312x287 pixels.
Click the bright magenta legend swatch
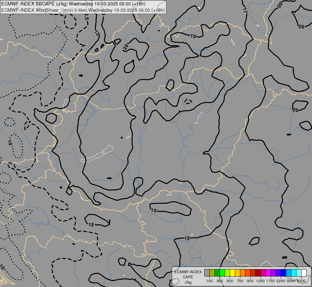pyautogui.click(x=268, y=273)
